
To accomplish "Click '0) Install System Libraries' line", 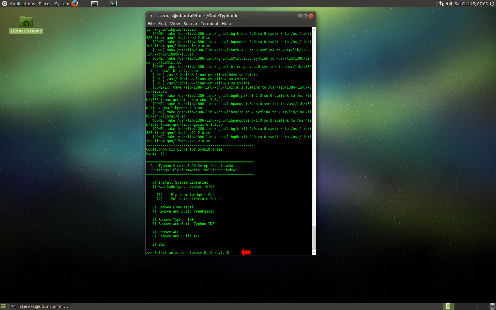I will (x=180, y=182).
